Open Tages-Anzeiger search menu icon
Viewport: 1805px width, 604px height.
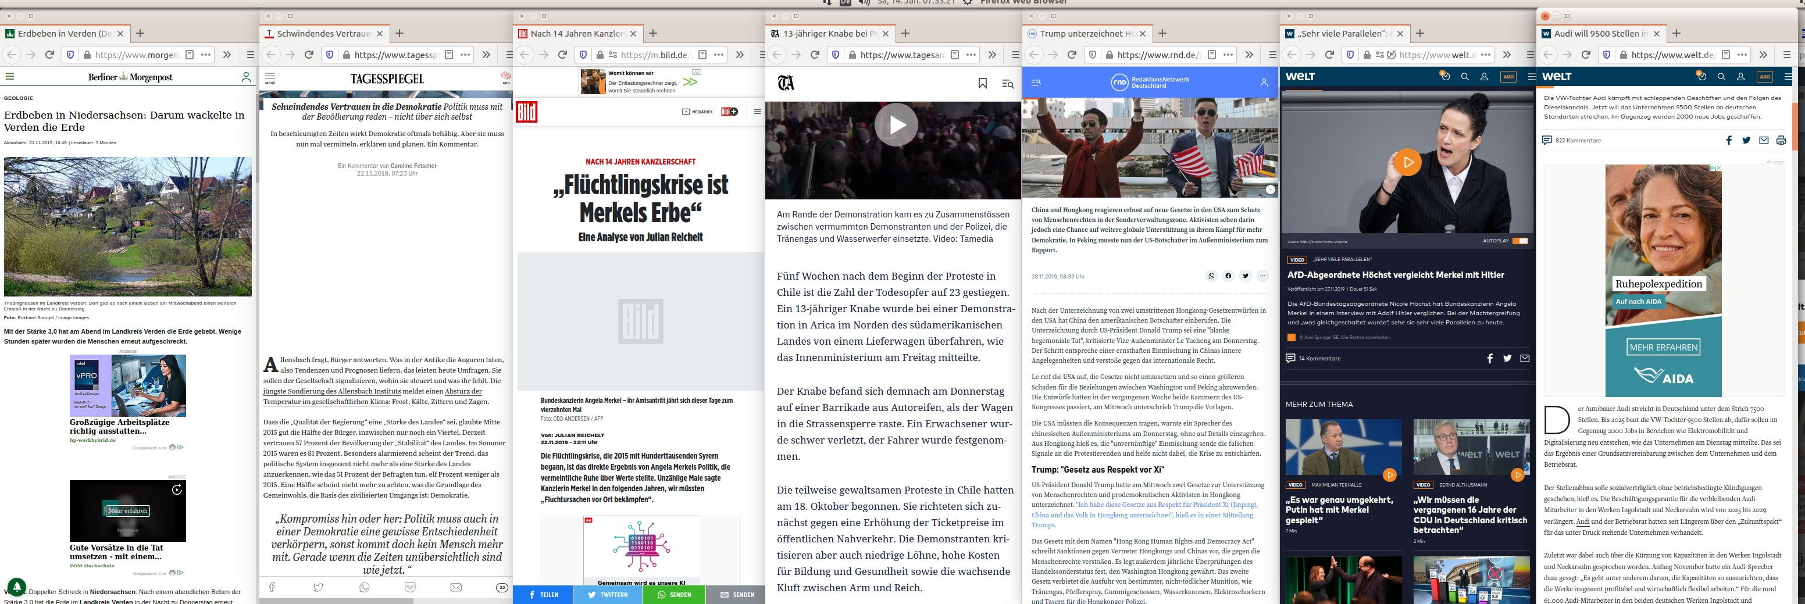(x=1008, y=84)
